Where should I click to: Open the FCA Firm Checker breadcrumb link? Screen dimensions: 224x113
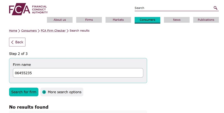(53, 31)
